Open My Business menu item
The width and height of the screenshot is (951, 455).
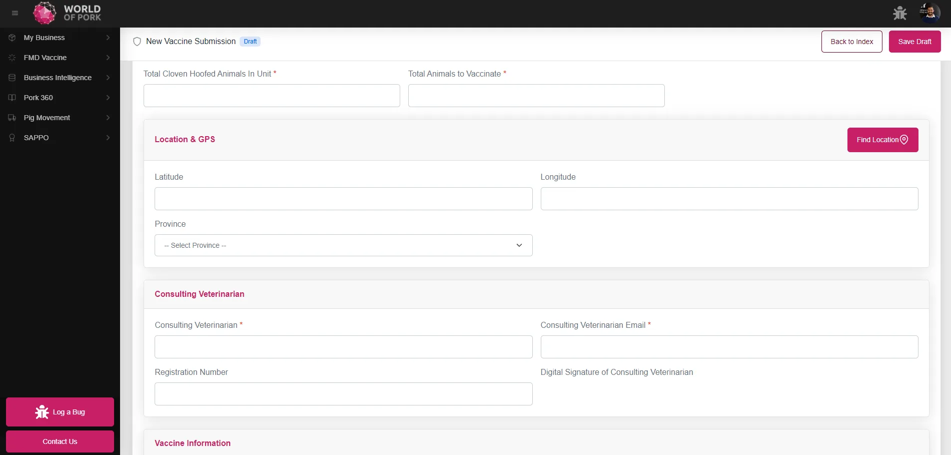[x=60, y=38]
